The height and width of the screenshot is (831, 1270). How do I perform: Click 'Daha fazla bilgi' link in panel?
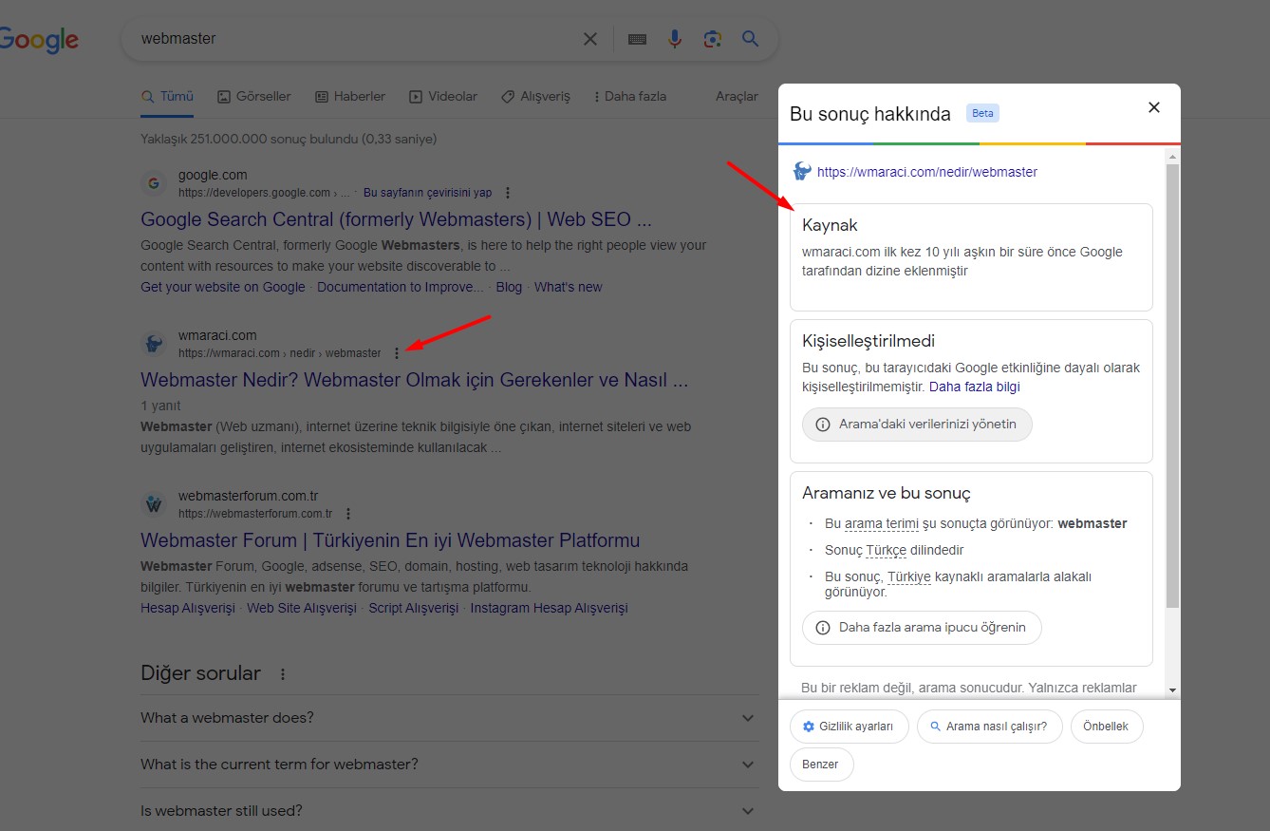pyautogui.click(x=975, y=387)
